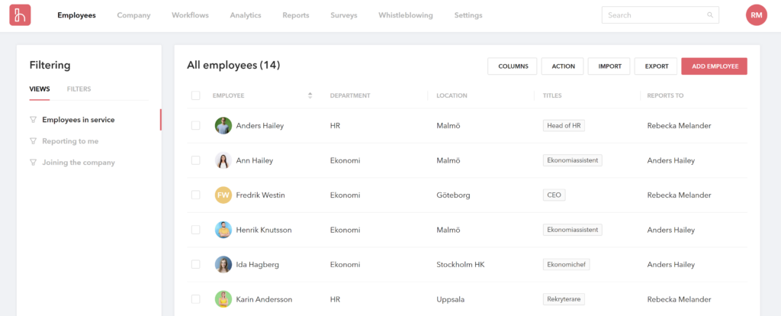Open the RM user avatar menu
This screenshot has height=316, width=781.
756,15
